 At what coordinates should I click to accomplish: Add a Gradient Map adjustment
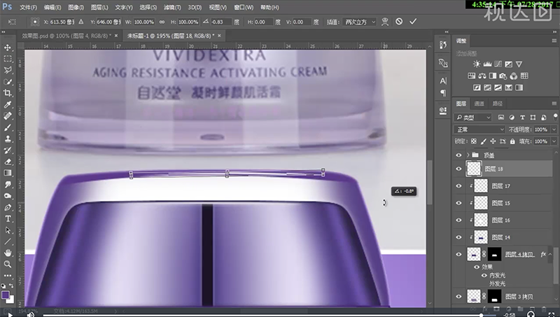point(519,87)
